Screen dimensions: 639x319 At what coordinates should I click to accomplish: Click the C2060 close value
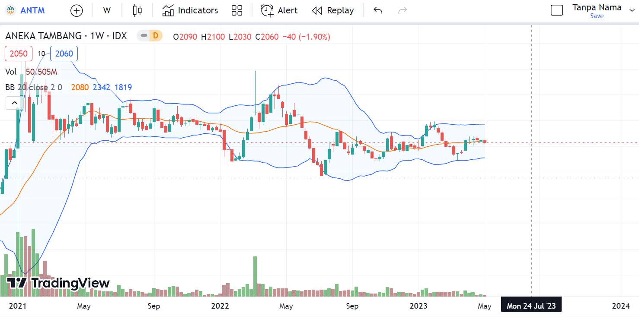pyautogui.click(x=267, y=37)
